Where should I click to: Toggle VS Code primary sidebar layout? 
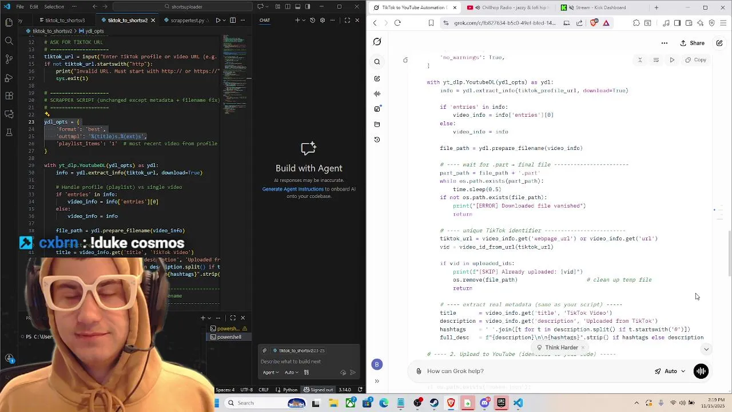(288, 7)
